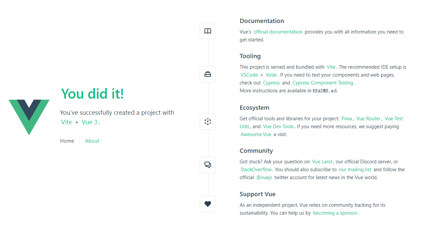
Task: Click the Documentation book icon
Action: 208,31
